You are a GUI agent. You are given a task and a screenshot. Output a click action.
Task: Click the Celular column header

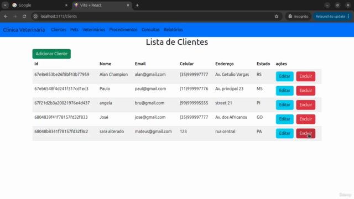click(x=187, y=64)
